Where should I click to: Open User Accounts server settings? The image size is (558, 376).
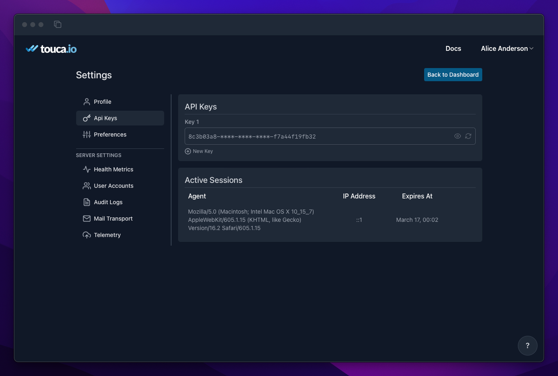click(x=120, y=186)
